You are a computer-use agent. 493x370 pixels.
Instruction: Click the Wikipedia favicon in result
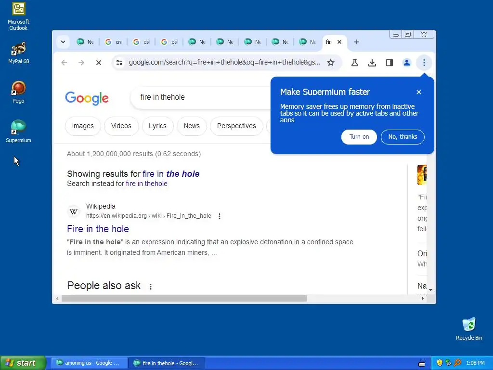pyautogui.click(x=74, y=211)
